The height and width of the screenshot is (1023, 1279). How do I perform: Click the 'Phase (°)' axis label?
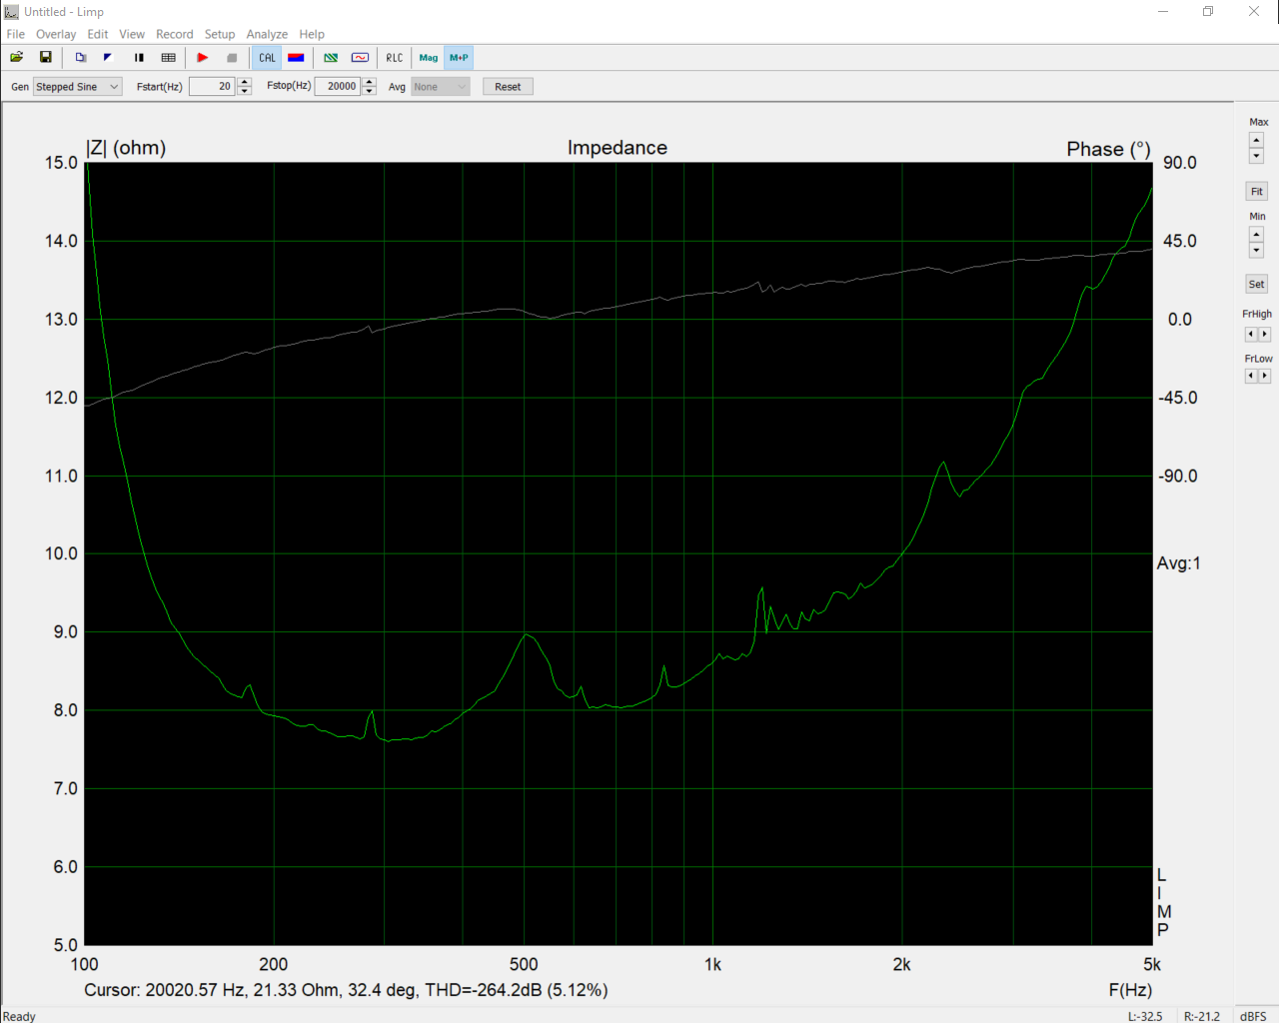coord(1108,149)
